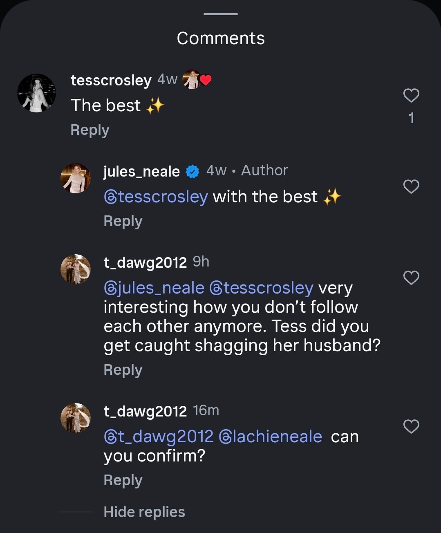Image resolution: width=441 pixels, height=533 pixels.
Task: Open jules_neale's profile avatar
Action: click(76, 178)
